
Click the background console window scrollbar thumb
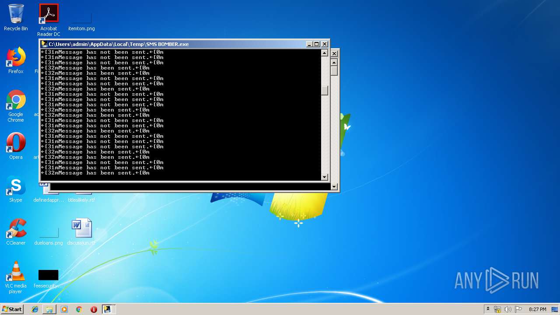[x=334, y=71]
